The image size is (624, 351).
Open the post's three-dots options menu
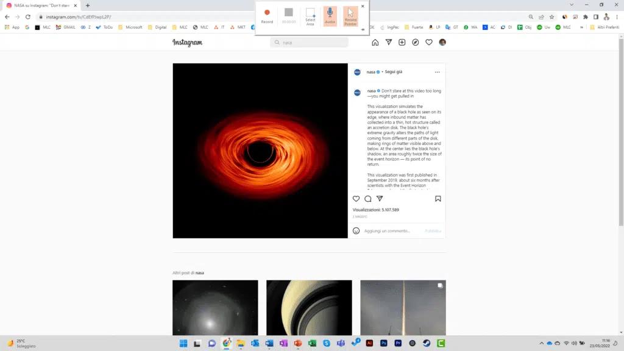437,72
